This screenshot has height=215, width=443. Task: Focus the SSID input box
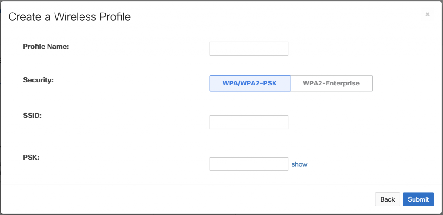[x=249, y=122]
